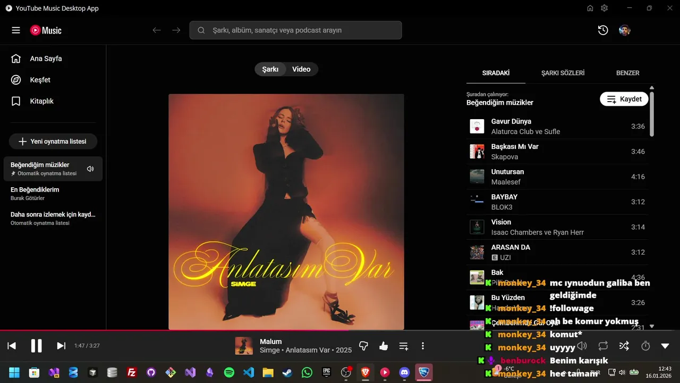Open the Windows Start menu
The image size is (680, 383).
(14, 373)
